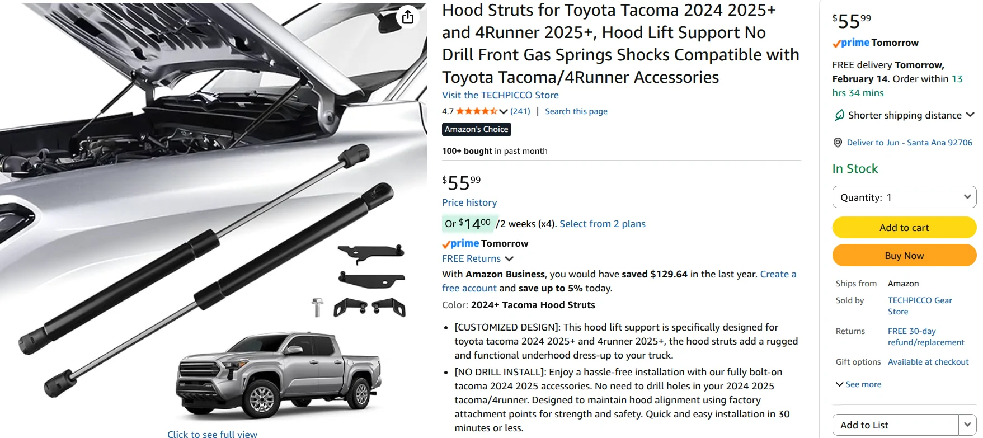
Task: Expand the See more section
Action: (x=858, y=384)
